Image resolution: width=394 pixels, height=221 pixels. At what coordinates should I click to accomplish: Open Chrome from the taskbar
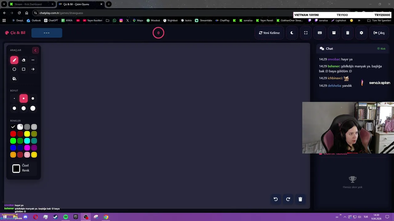106,217
